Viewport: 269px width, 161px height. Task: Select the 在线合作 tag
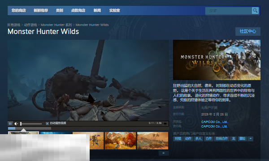point(221,139)
